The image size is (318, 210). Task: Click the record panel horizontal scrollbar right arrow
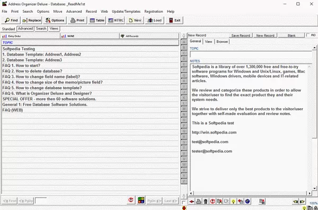(x=310, y=193)
